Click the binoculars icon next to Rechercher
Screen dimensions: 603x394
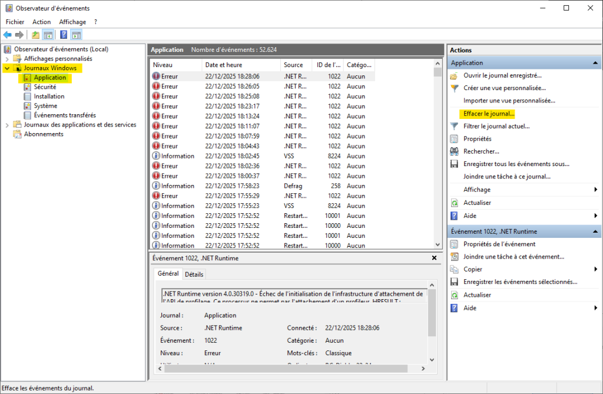[x=454, y=151]
